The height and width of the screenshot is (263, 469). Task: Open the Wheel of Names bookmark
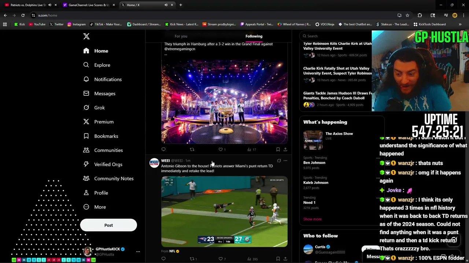(294, 24)
